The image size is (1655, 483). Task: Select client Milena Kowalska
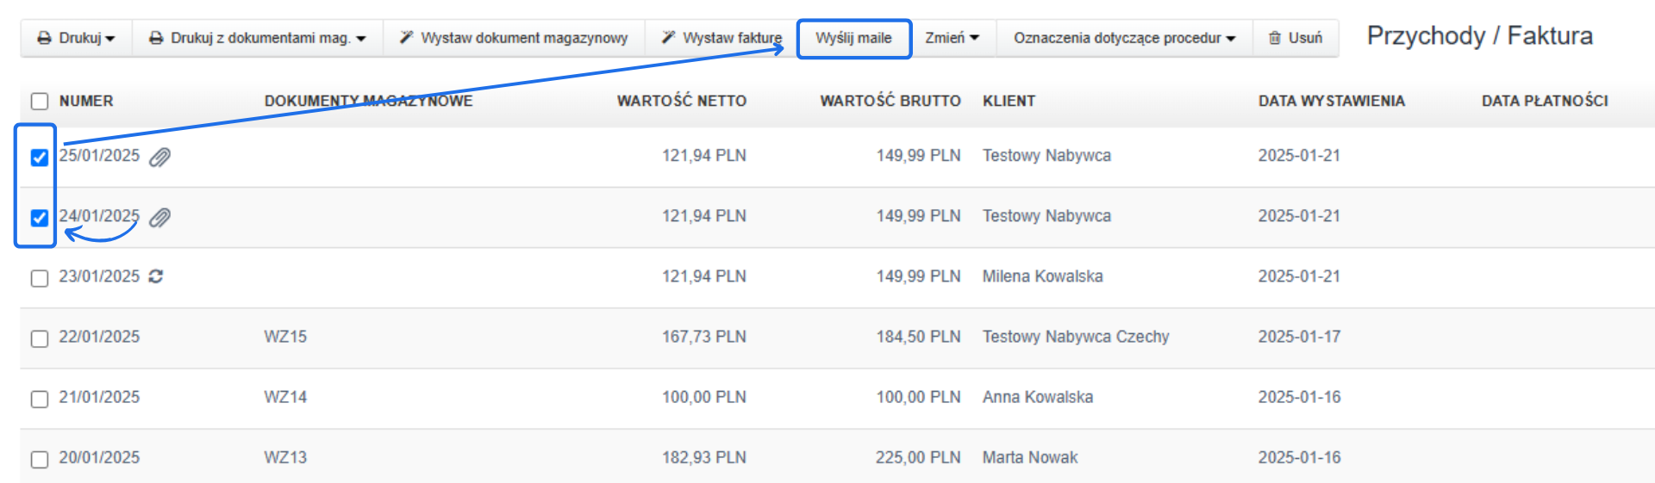click(1043, 276)
